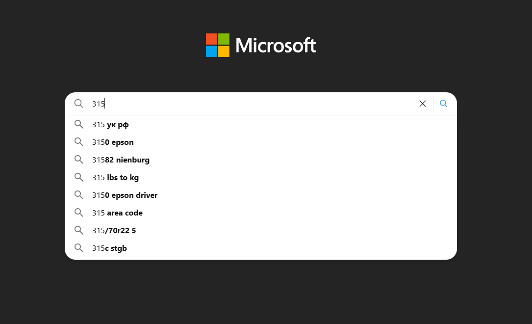Choose the "315c stgb" suggestion
This screenshot has width=532, height=324.
point(109,248)
